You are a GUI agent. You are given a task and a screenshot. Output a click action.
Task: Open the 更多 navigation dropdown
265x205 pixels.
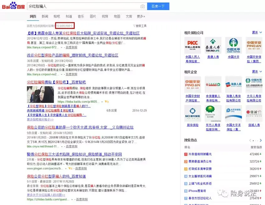(140, 16)
